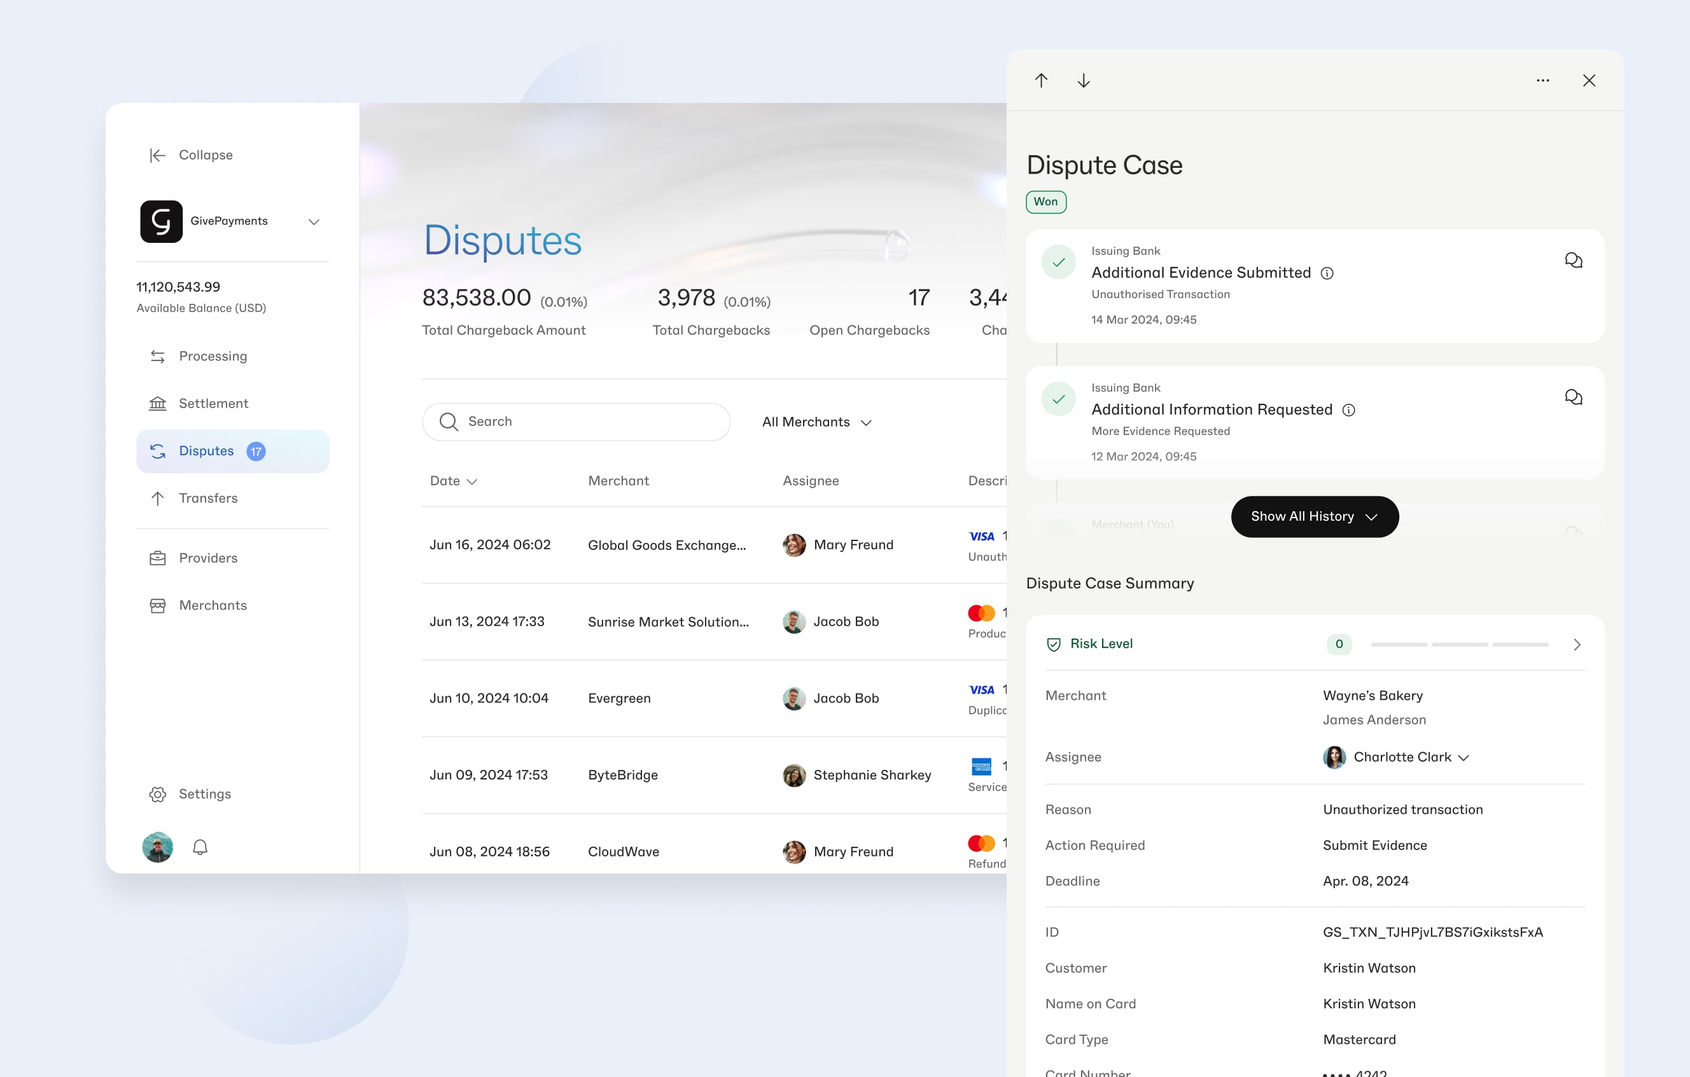Go to next dispute with down arrow
This screenshot has width=1690, height=1077.
pos(1084,81)
